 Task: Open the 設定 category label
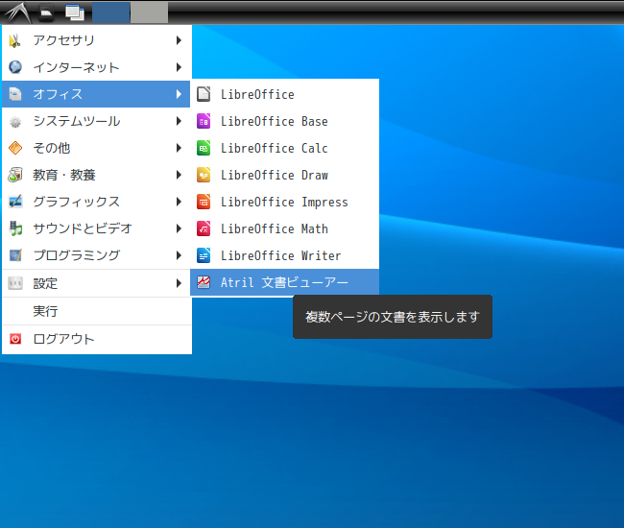click(45, 283)
